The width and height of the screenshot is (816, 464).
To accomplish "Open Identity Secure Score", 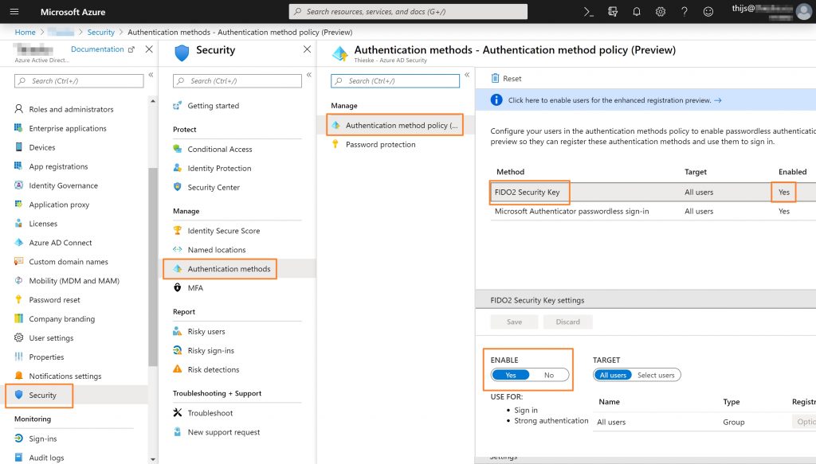I will point(224,231).
